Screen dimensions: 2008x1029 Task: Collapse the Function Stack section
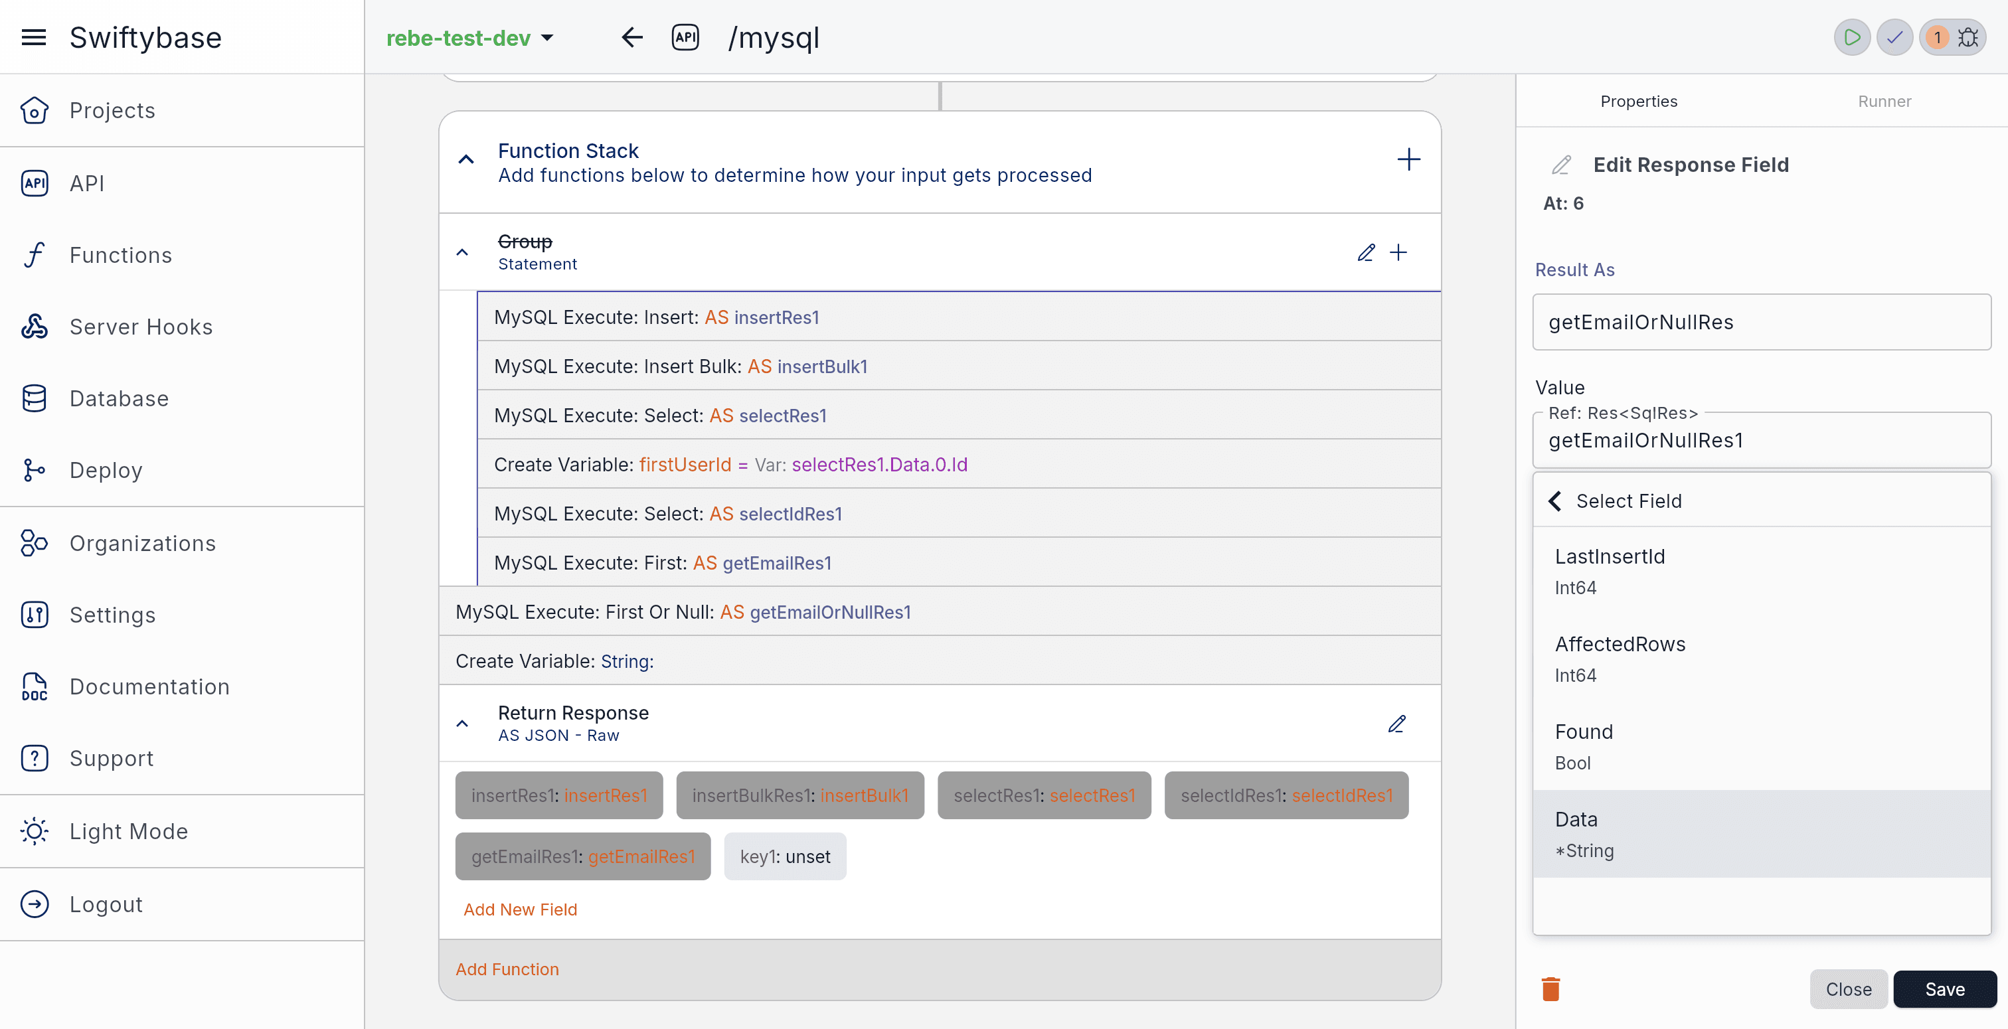point(466,160)
